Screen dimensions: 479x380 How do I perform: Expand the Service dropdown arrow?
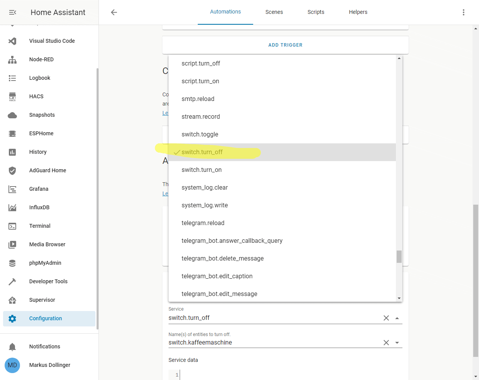pyautogui.click(x=397, y=318)
